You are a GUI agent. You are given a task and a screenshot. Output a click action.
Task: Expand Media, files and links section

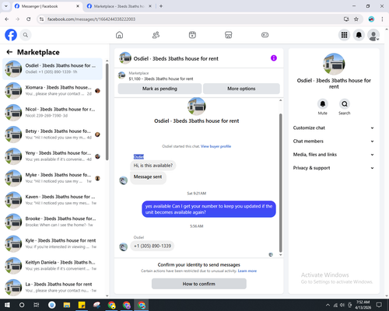pyautogui.click(x=334, y=155)
